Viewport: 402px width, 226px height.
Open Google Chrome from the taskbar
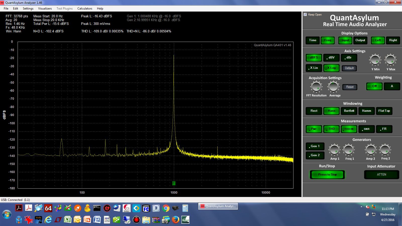[x=166, y=208]
